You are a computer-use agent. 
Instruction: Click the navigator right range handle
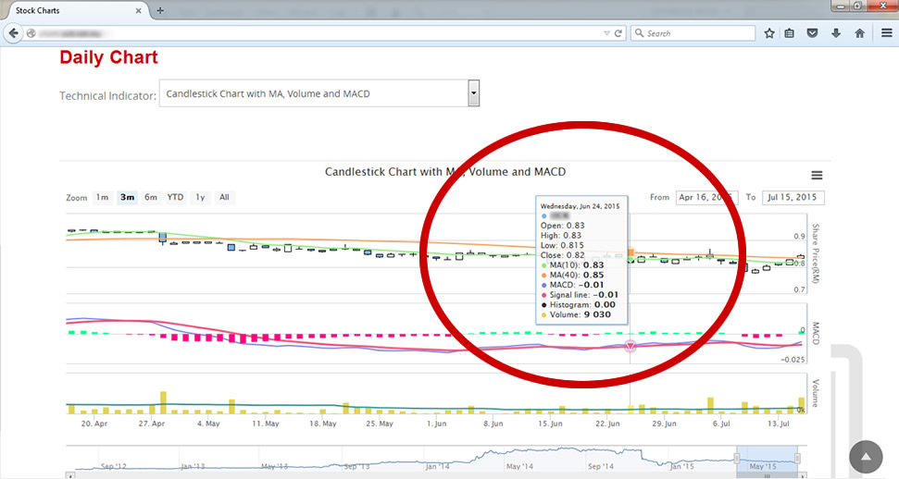pyautogui.click(x=797, y=459)
